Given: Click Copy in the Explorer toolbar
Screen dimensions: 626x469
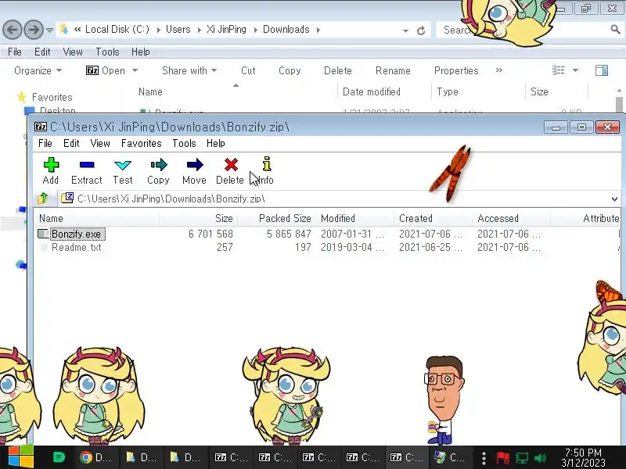Looking at the screenshot, I should (290, 70).
